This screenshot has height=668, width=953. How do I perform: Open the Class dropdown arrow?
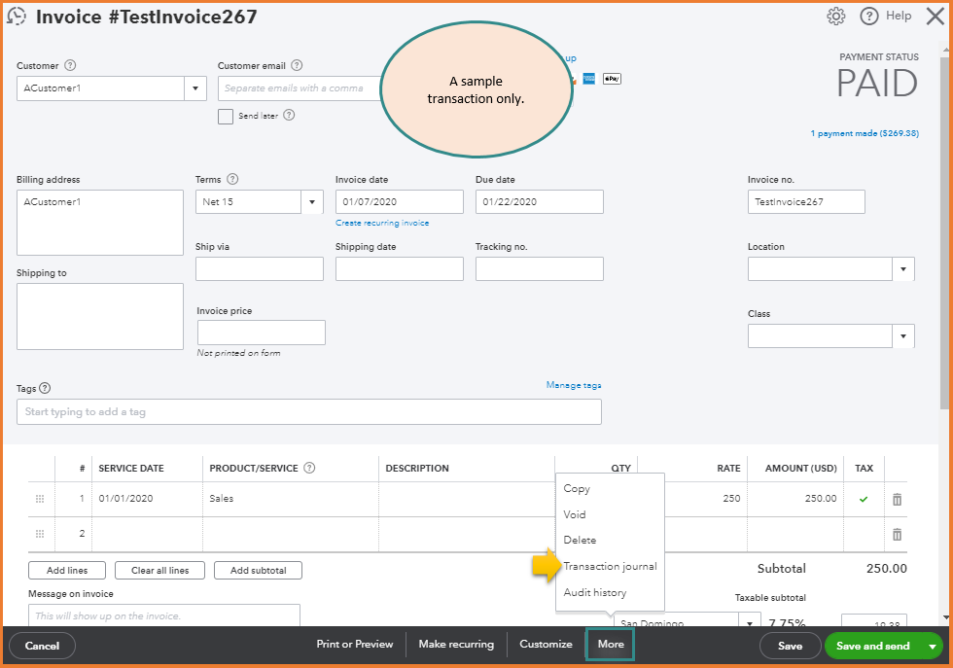(903, 336)
